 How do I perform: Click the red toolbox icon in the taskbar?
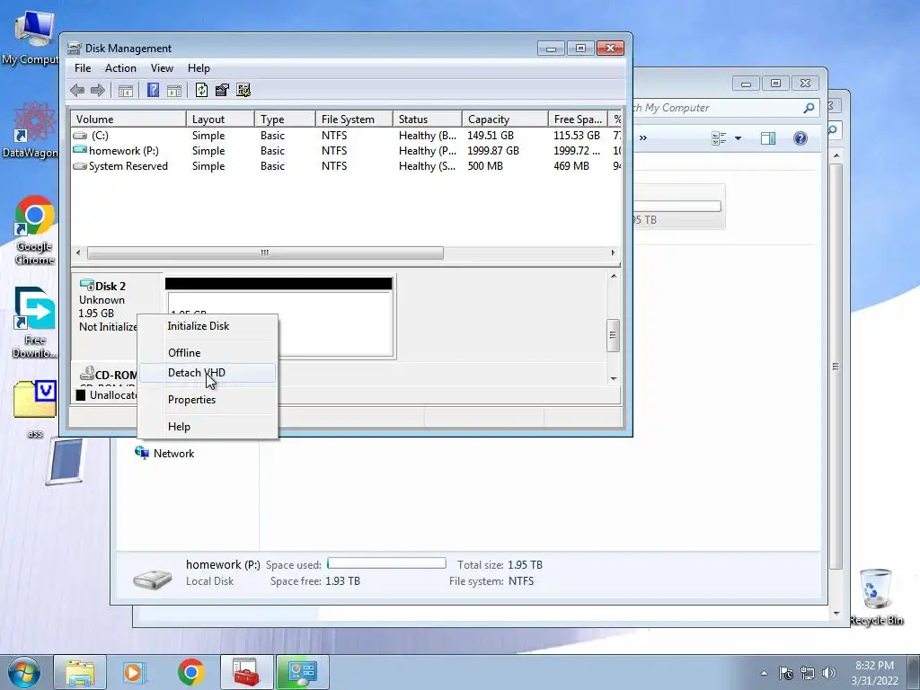(x=246, y=672)
